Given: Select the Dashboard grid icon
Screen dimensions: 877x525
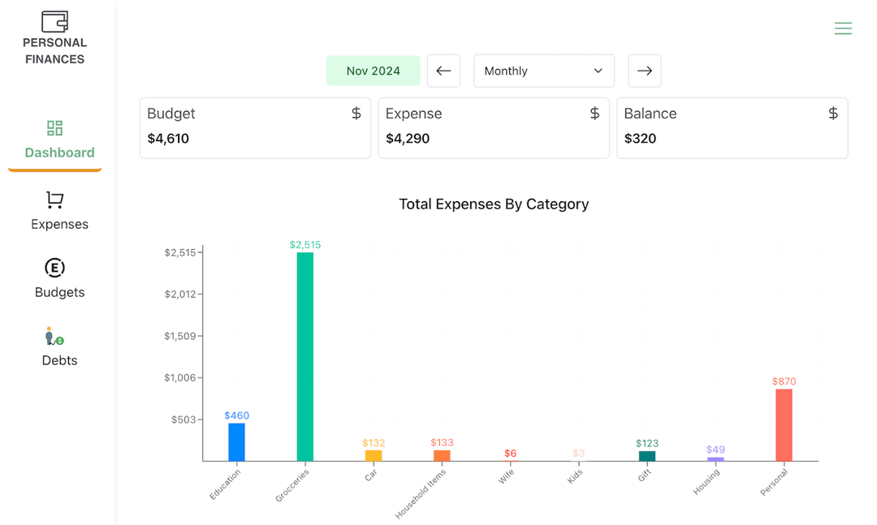Looking at the screenshot, I should [54, 128].
